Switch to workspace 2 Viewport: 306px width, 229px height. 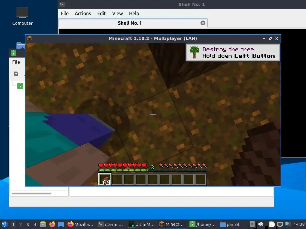click(21, 225)
